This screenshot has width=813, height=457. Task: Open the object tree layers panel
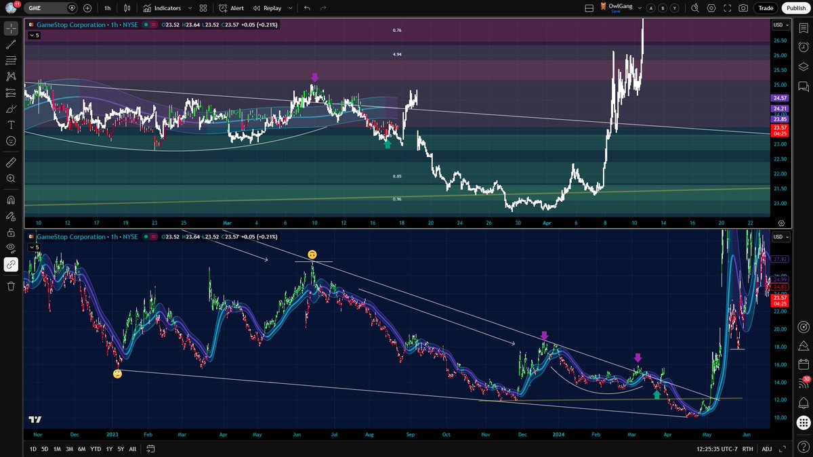pos(803,66)
